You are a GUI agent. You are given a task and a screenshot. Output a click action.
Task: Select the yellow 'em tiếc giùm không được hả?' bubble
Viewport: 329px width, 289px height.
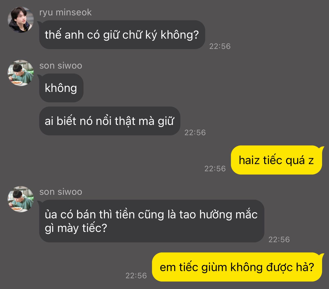tap(237, 267)
